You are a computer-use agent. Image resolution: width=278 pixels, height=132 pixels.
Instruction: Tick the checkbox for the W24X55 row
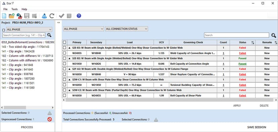point(64,53)
